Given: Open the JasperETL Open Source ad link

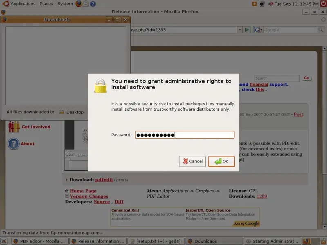Looking at the screenshot, I should pyautogui.click(x=208, y=210).
